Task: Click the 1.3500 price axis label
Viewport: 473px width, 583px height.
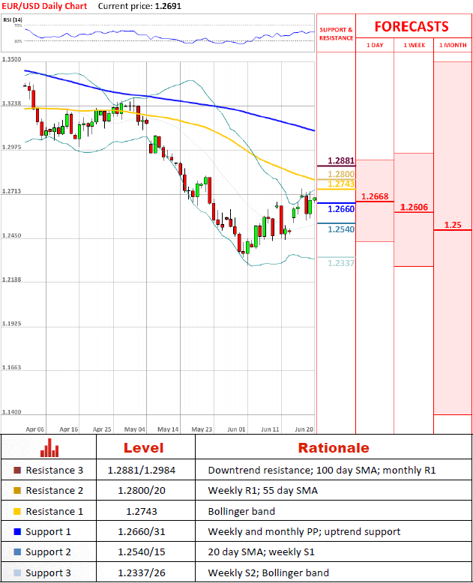Action: (11, 59)
